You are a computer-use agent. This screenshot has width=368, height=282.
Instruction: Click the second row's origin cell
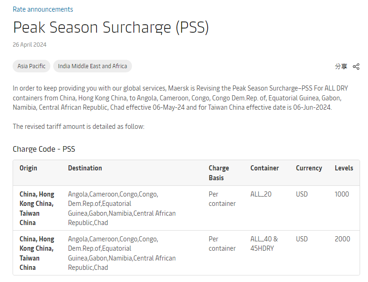coord(37,254)
